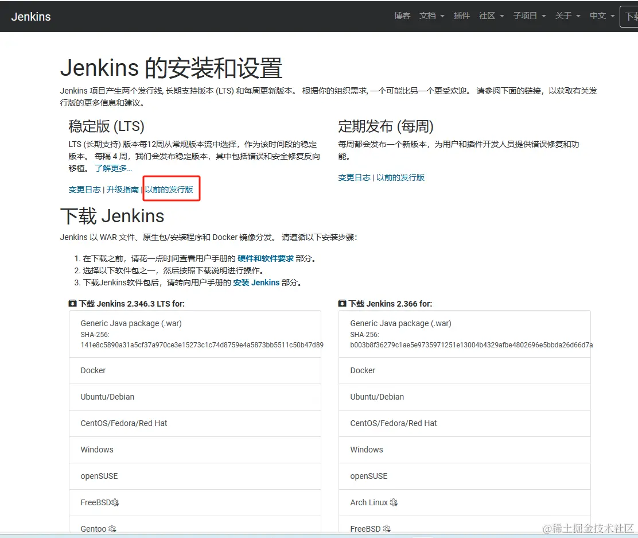Expand the 中文 language dropdown
The height and width of the screenshot is (538, 638).
602,16
